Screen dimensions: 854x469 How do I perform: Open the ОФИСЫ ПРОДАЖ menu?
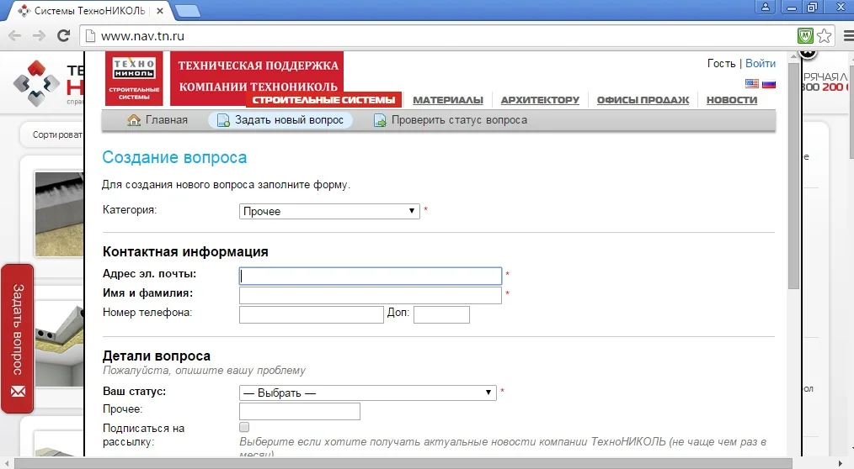[643, 100]
